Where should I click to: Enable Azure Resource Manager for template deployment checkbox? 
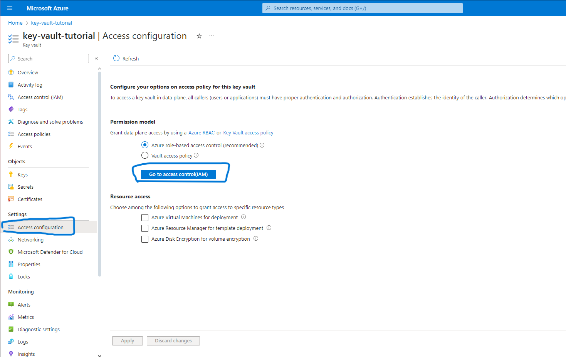tap(145, 228)
